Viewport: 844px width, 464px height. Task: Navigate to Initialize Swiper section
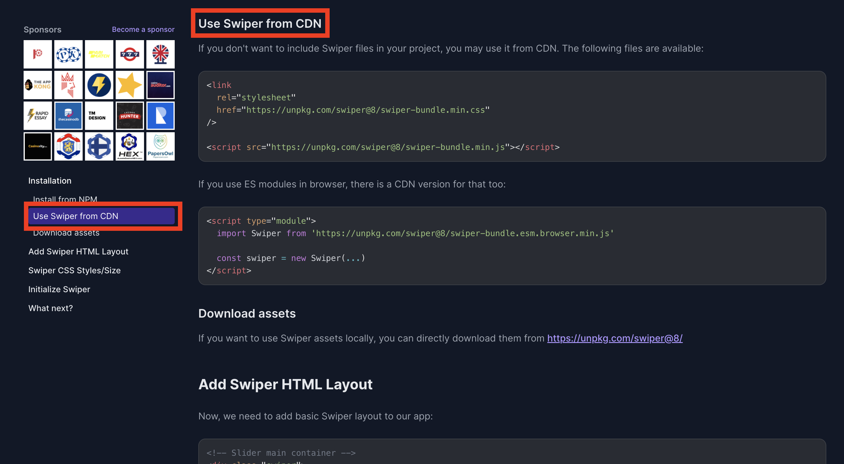point(59,289)
